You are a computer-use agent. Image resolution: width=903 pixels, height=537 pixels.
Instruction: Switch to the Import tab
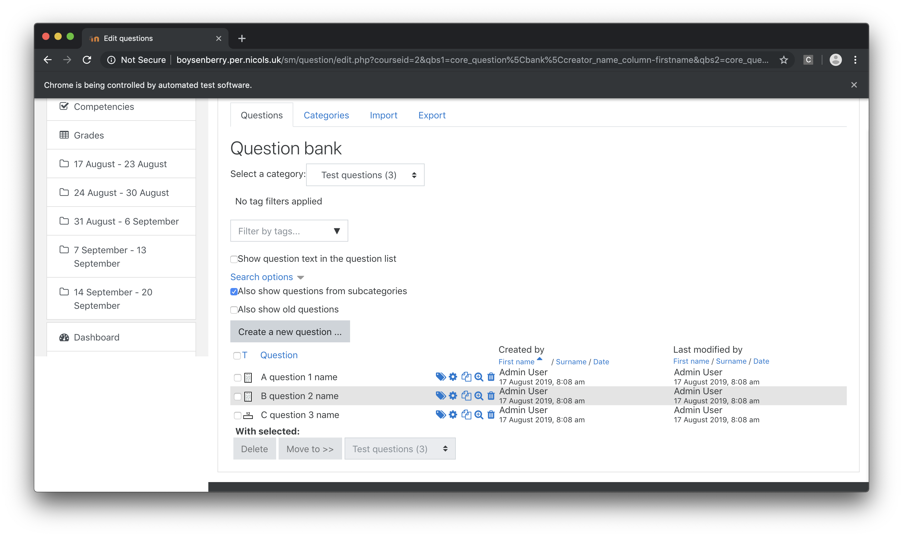point(383,115)
